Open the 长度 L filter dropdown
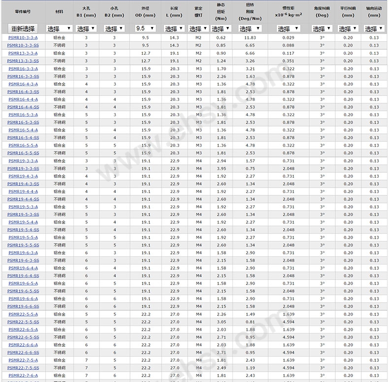This screenshot has width=389, height=382. click(x=174, y=29)
